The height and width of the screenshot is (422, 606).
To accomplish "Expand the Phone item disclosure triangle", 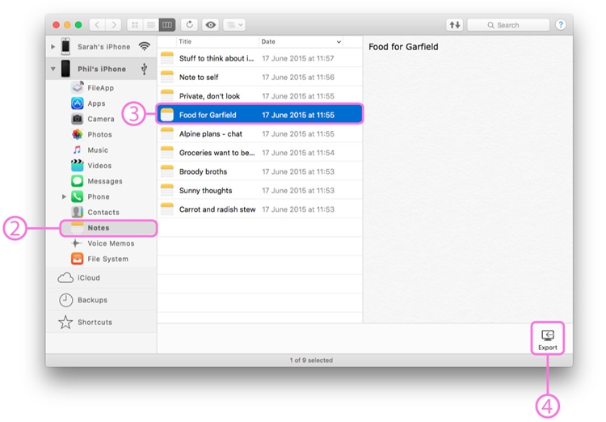I will tap(64, 196).
